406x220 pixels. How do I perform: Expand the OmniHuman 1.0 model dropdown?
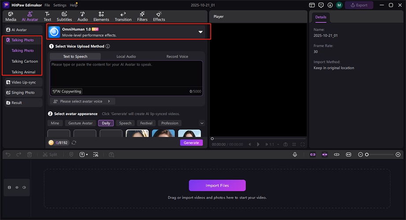pyautogui.click(x=201, y=32)
